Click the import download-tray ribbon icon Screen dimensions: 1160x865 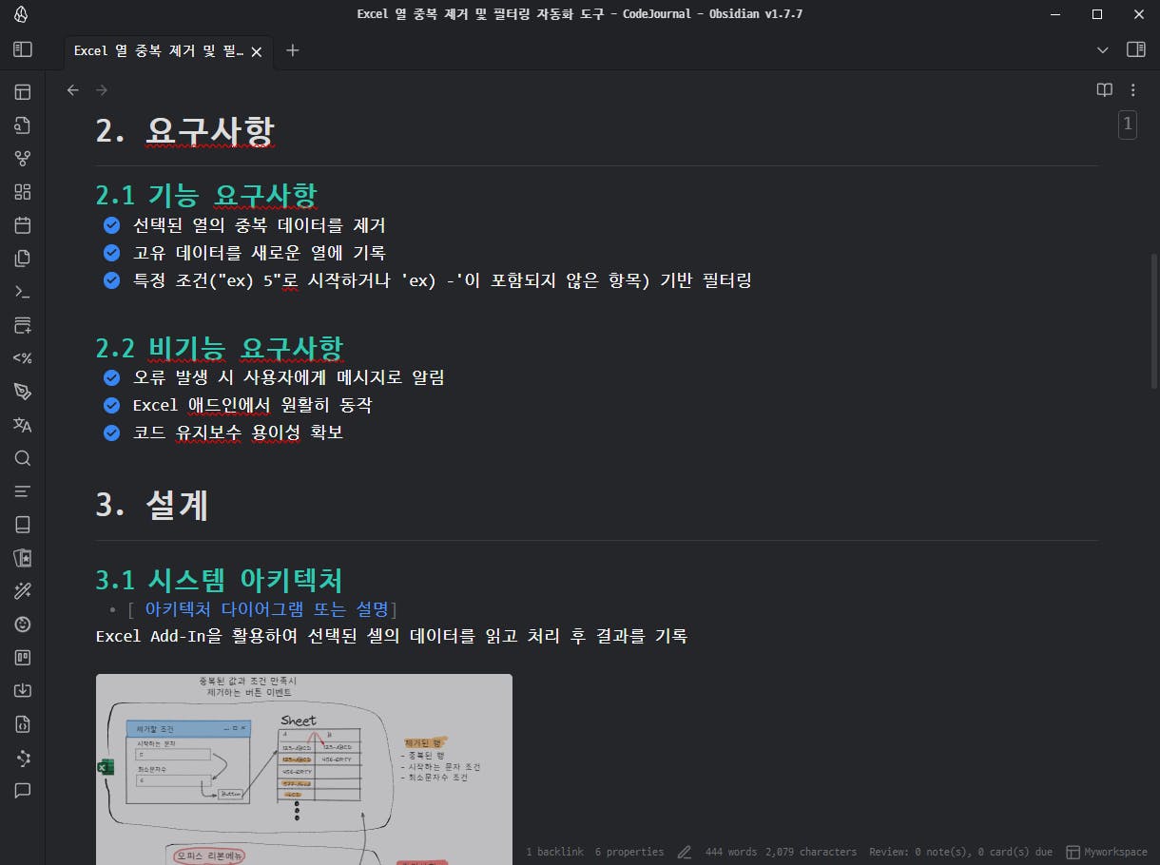click(x=23, y=691)
